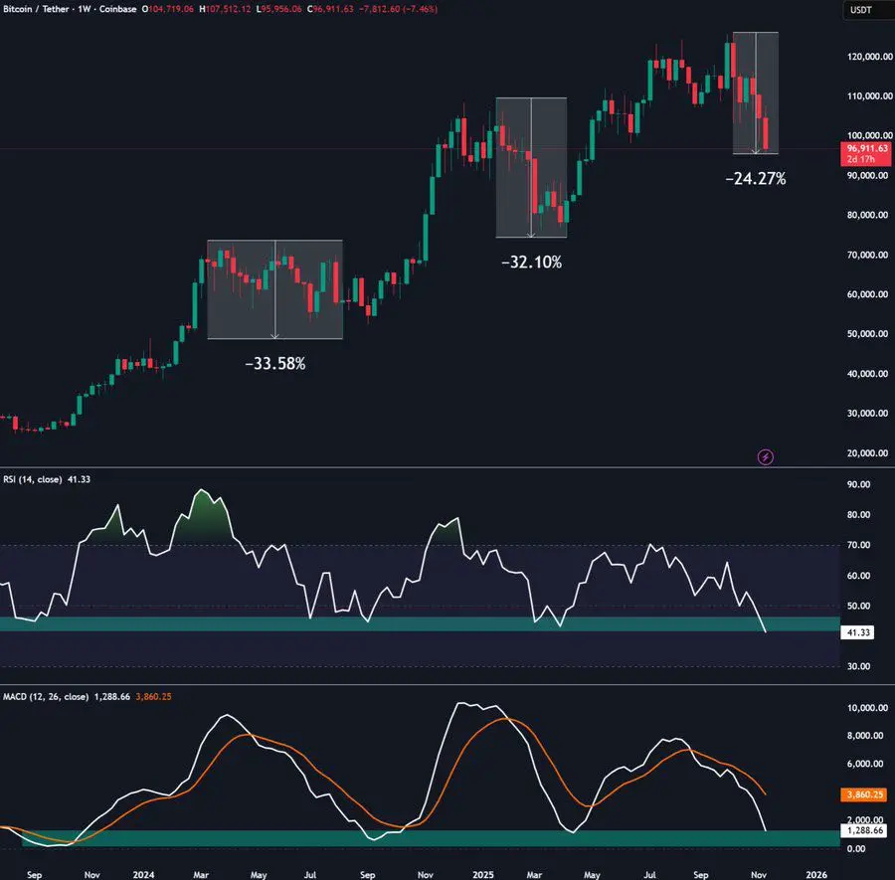Click the close value C96,911.63
895x880 pixels.
tap(330, 9)
